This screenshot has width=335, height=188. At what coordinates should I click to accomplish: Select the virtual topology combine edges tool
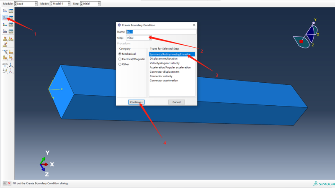[11, 39]
